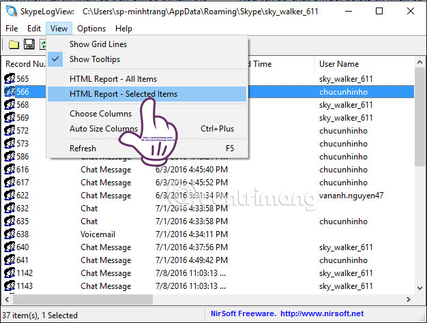
Task: Click the save floppy disk toolbar icon
Action: (29, 44)
